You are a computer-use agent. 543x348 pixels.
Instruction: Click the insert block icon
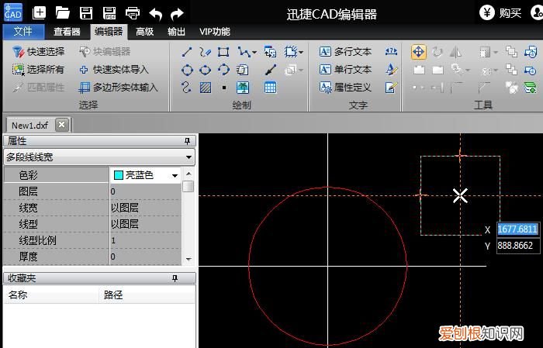click(x=270, y=52)
